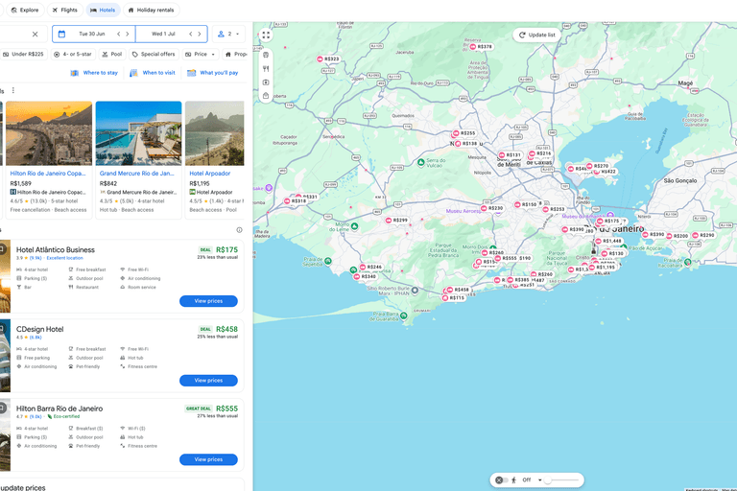Open the reachability mode dropdown showing Off
The image size is (737, 491).
(532, 479)
